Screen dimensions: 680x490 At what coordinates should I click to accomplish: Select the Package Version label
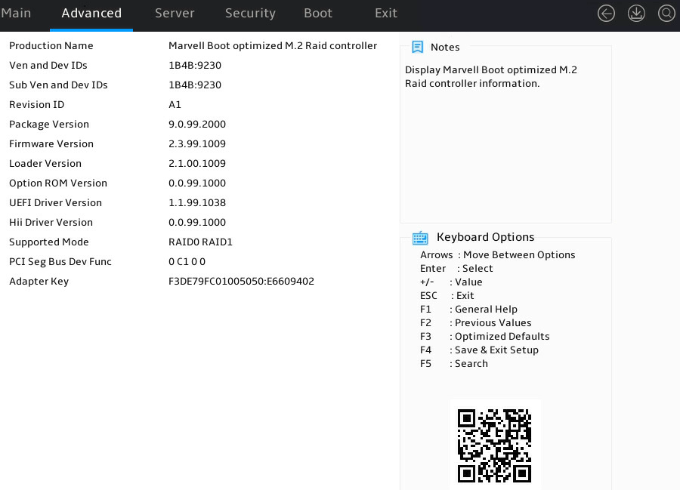tap(49, 125)
